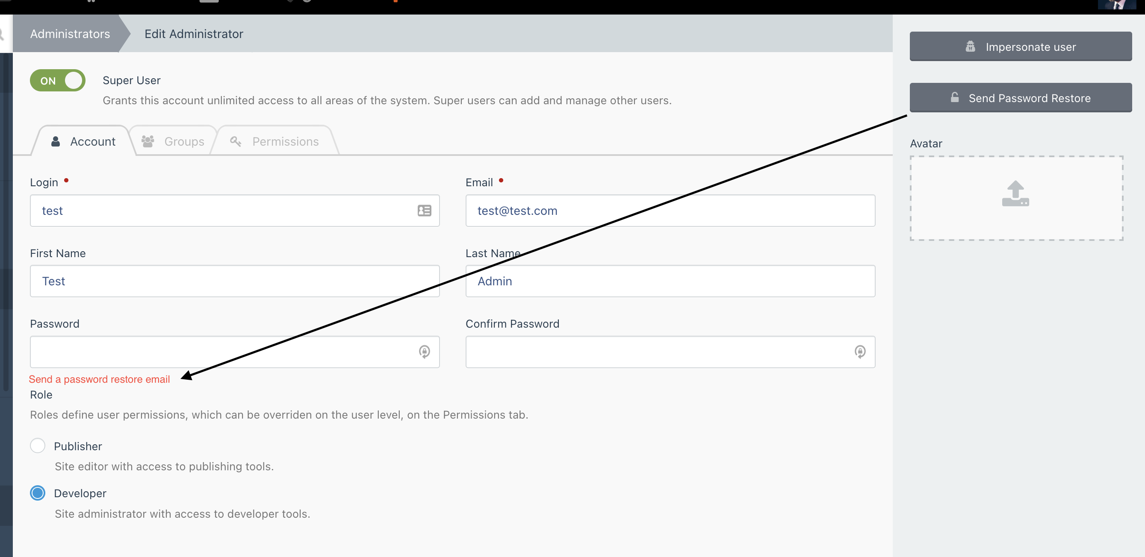This screenshot has height=557, width=1145.
Task: Select the Developer role radio button
Action: 38,493
